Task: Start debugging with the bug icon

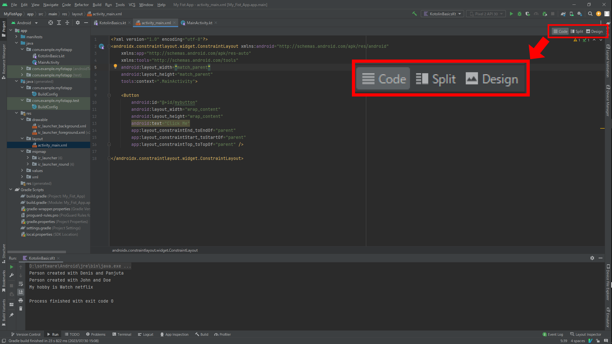Action: tap(520, 14)
